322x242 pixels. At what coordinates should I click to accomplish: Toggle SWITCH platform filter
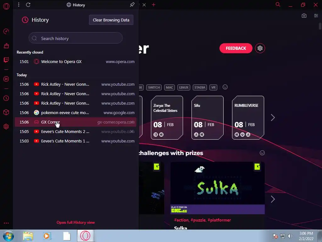[x=154, y=88]
